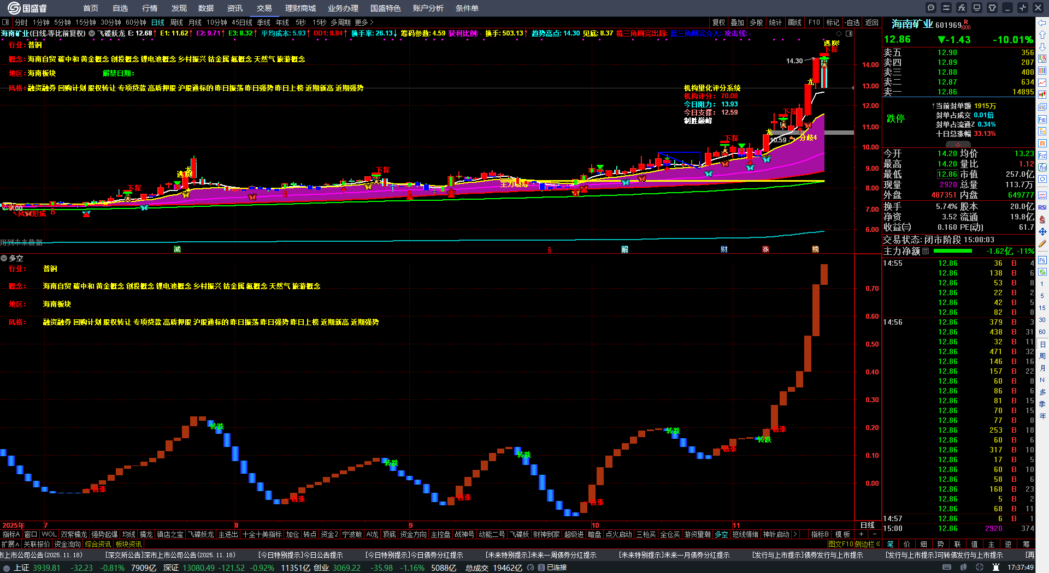
Task: Click the F10 sidebar icon
Action: pyautogui.click(x=1042, y=120)
